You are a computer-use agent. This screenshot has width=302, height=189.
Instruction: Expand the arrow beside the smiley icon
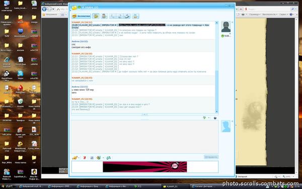[x=79, y=158]
